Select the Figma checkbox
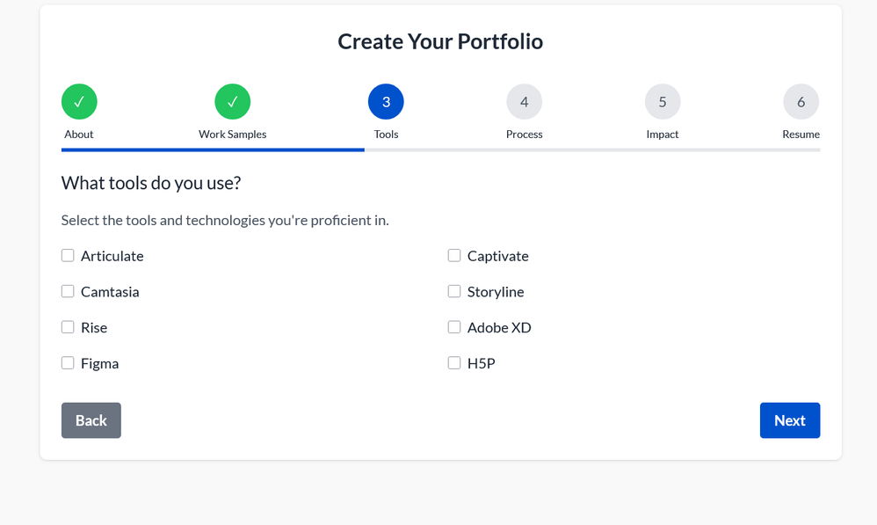Screen dimensions: 877x525 pos(68,363)
